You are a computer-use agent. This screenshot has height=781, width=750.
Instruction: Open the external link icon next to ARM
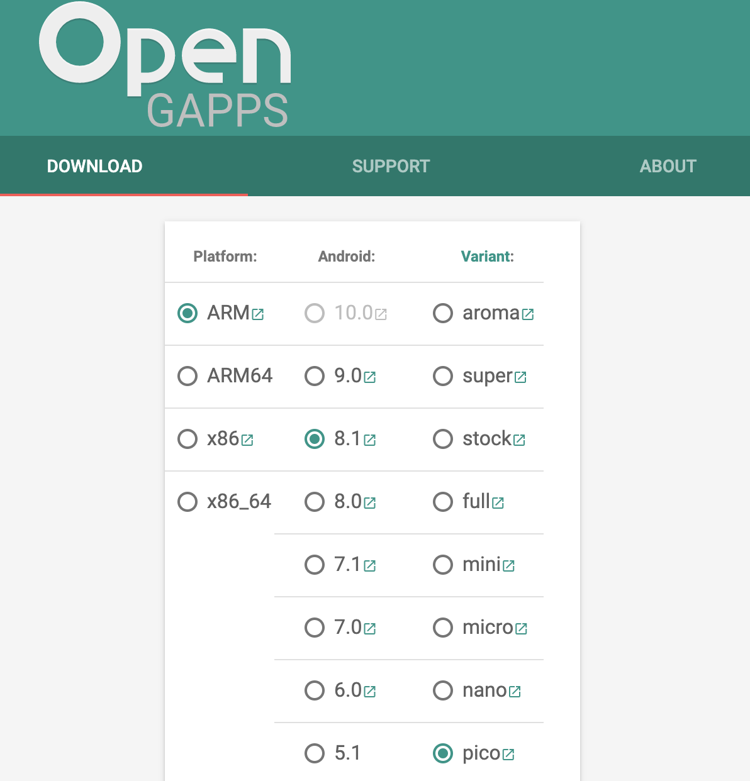point(258,314)
